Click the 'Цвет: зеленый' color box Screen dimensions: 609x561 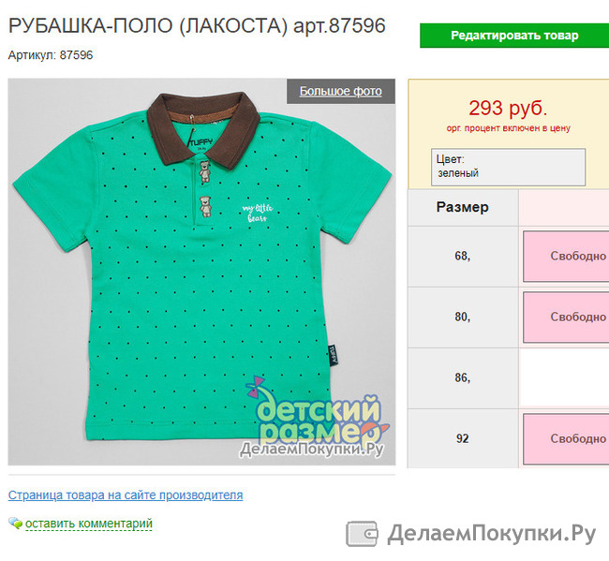coord(508,167)
